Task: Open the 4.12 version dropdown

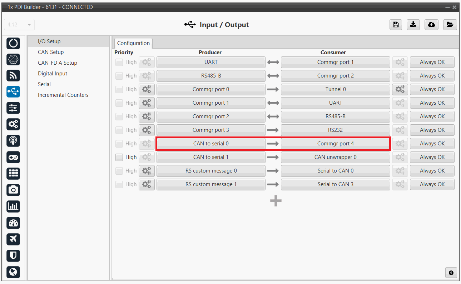Action: click(x=19, y=25)
